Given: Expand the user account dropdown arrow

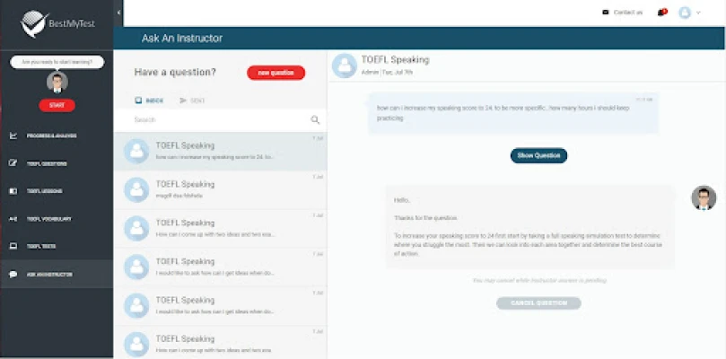Looking at the screenshot, I should coord(698,13).
